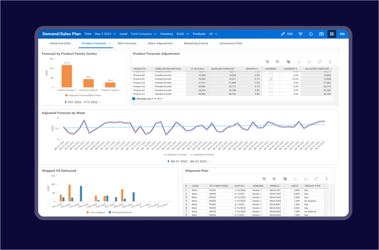This screenshot has width=379, height=250.
Task: Open the Products dropdown set to All
Action: tap(213, 34)
